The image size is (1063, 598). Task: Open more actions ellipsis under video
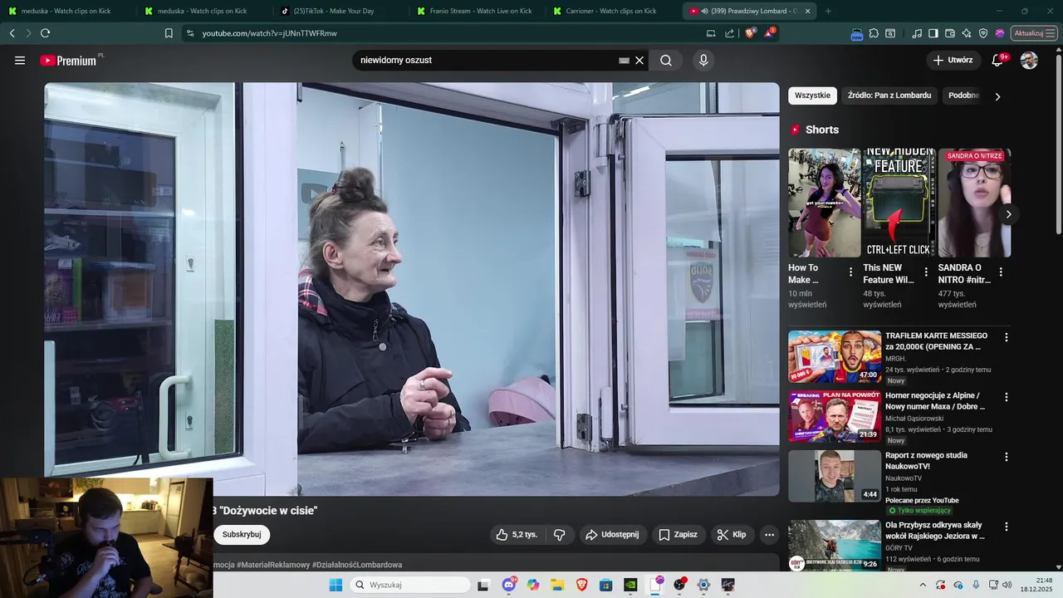click(770, 535)
